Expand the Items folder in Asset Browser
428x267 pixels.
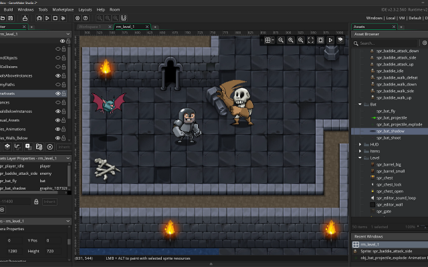[360, 152]
